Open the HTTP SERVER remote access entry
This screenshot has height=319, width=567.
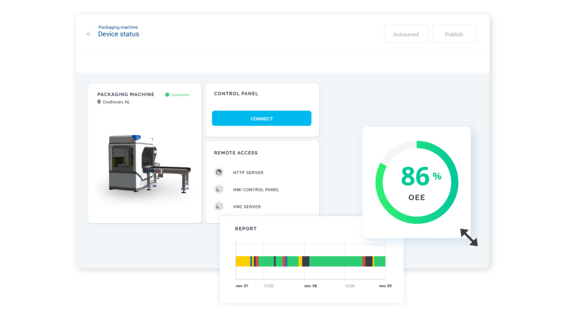click(x=248, y=172)
